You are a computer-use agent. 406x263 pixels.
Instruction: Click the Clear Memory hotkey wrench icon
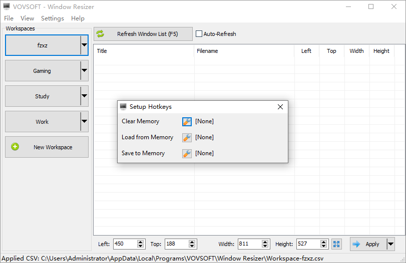point(187,122)
